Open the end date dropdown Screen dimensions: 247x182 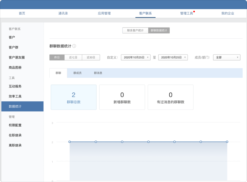tap(173, 57)
